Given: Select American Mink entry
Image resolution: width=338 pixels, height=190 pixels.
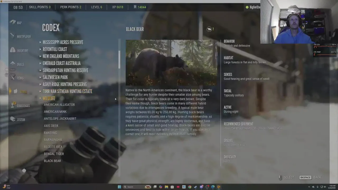Looking at the screenshot, I should pyautogui.click(x=55, y=112).
